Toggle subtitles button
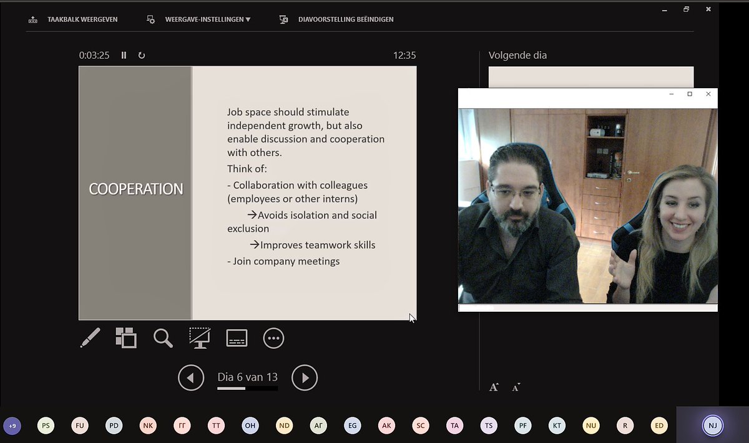Screen dimensions: 749x443 tap(237, 338)
